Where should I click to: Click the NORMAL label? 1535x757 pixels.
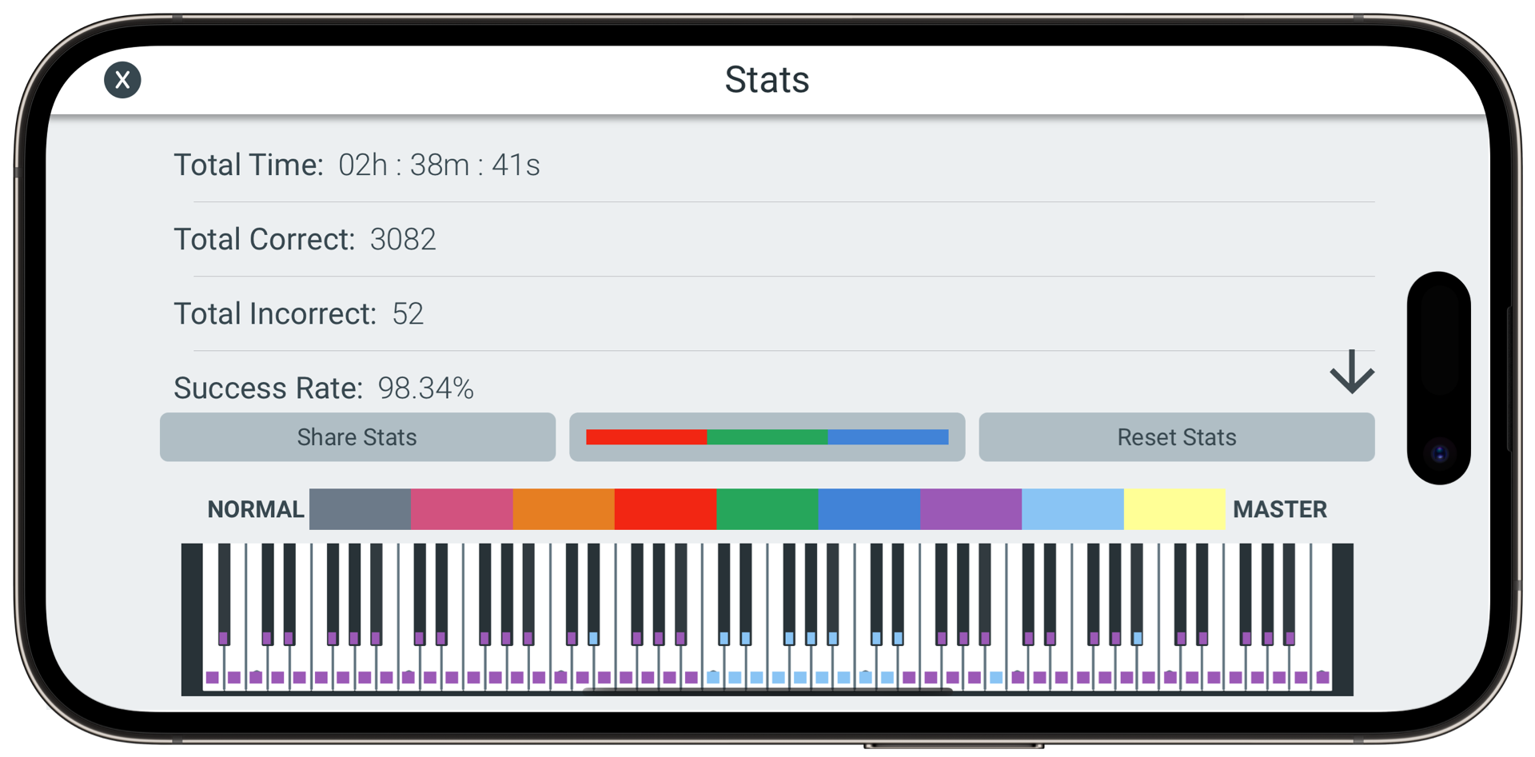pyautogui.click(x=255, y=509)
